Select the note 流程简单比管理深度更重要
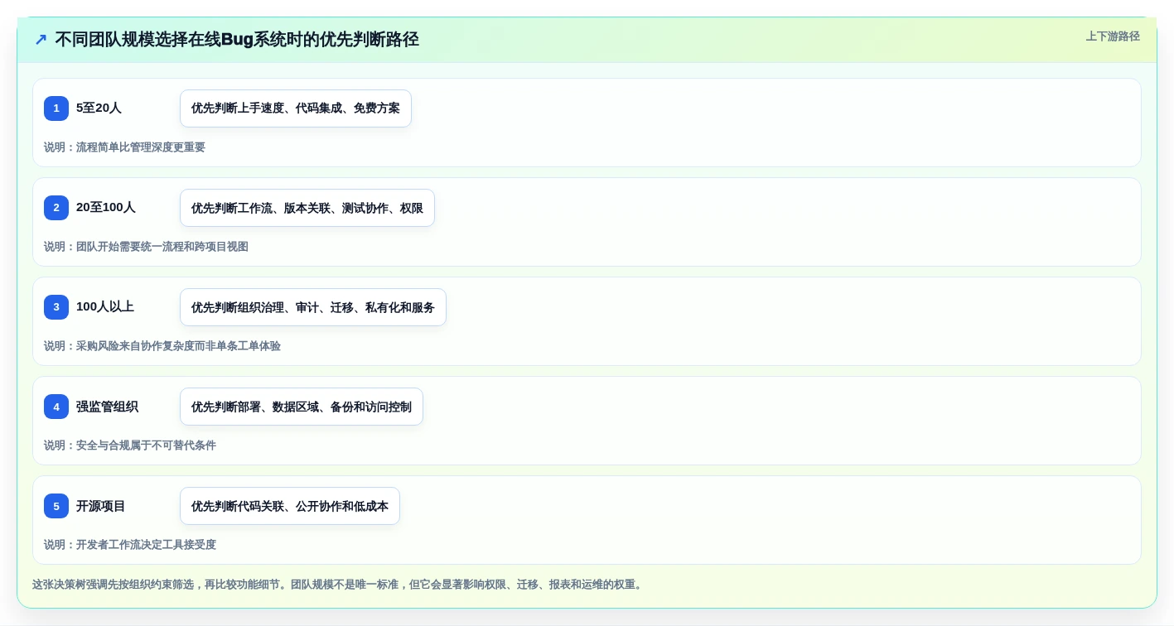Image resolution: width=1174 pixels, height=626 pixels. 141,147
